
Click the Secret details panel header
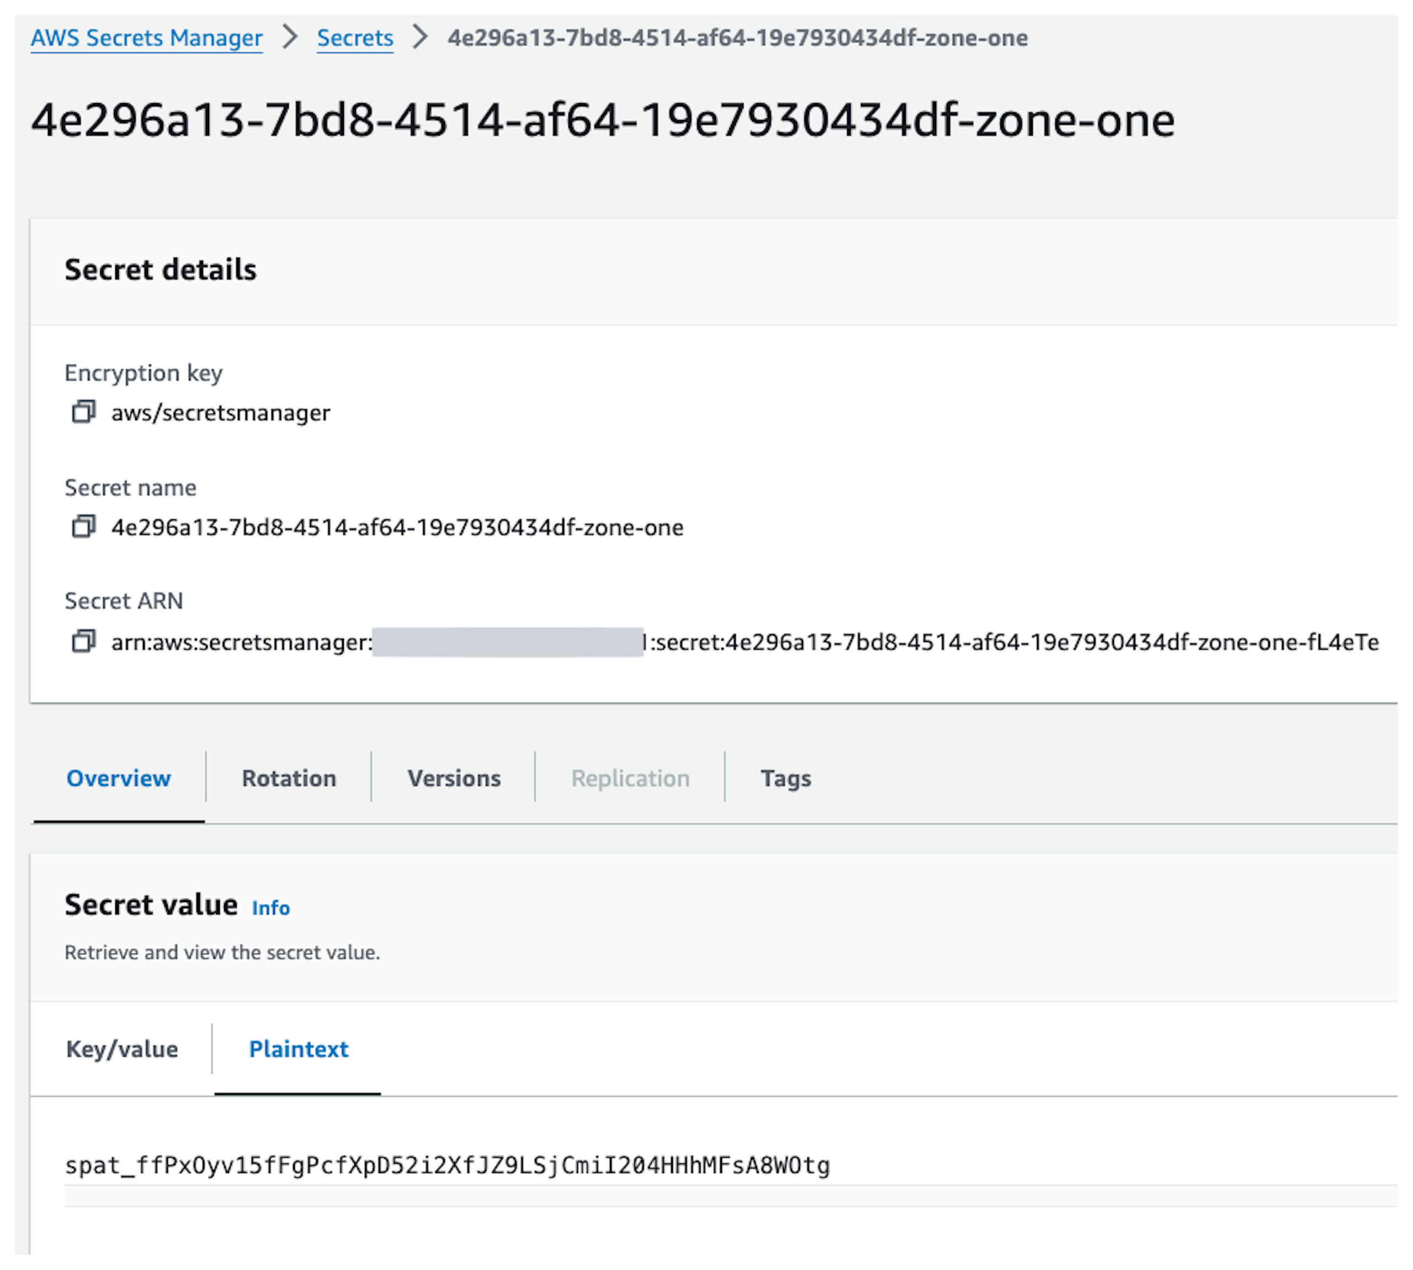(161, 269)
